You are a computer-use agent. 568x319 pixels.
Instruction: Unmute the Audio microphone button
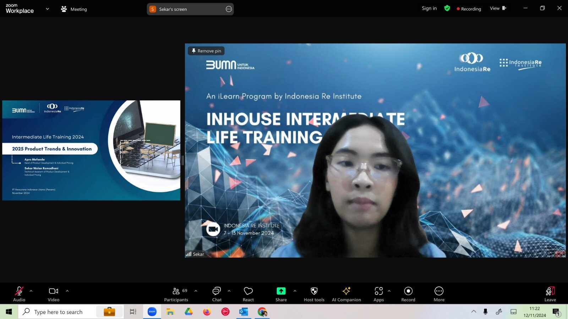pos(19,294)
